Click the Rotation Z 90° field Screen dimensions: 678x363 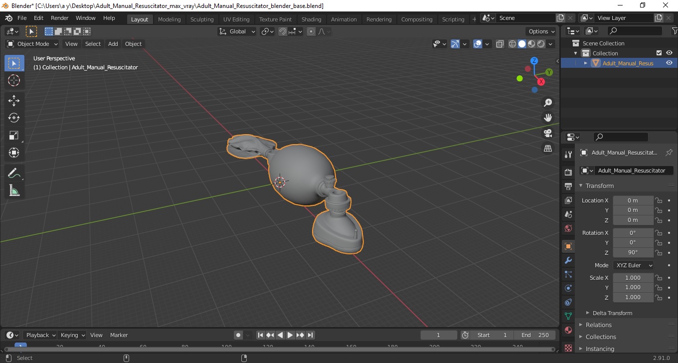633,252
